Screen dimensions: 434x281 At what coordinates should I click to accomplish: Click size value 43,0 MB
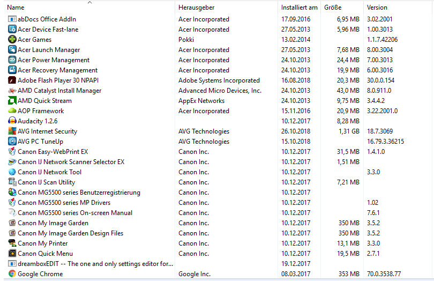click(x=348, y=91)
